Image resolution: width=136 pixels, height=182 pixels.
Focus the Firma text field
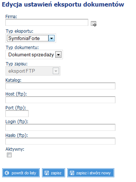tap(47, 22)
